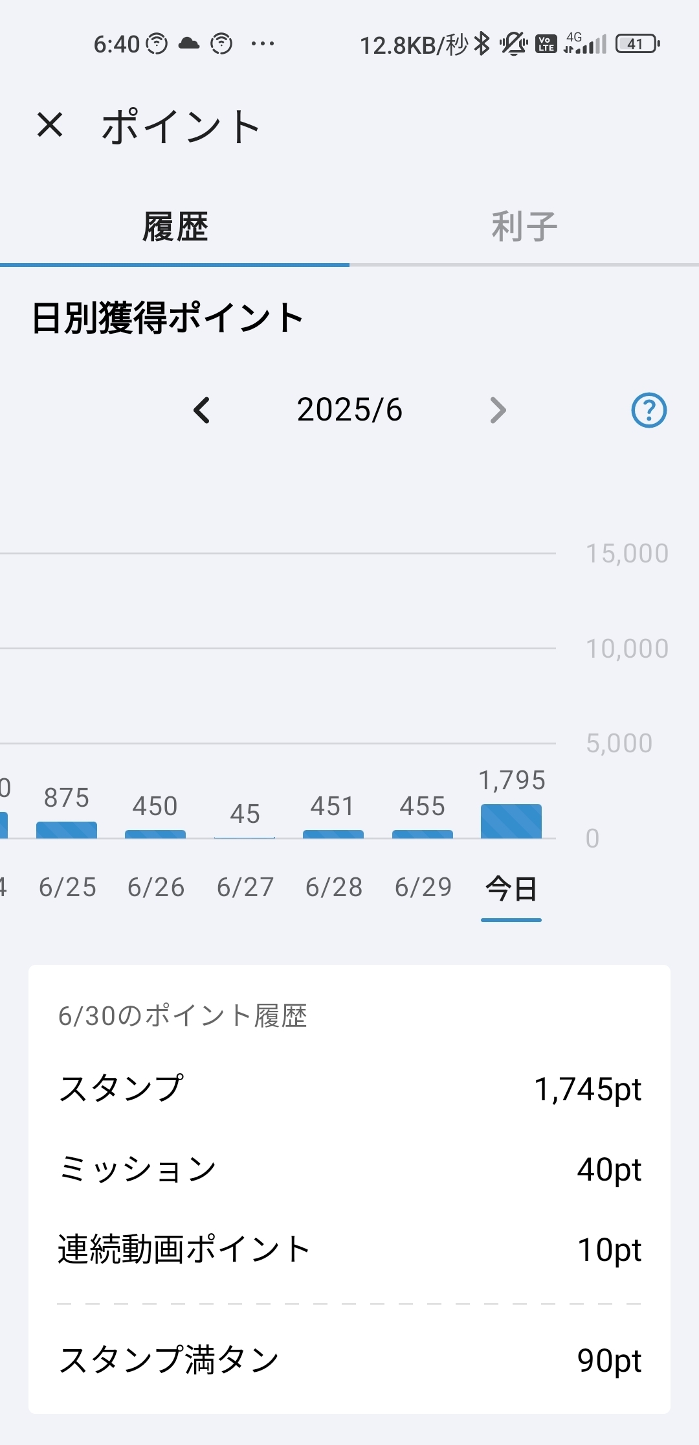Screen dimensions: 699x1445
Task: Tap the 今日 date label
Action: coord(511,888)
